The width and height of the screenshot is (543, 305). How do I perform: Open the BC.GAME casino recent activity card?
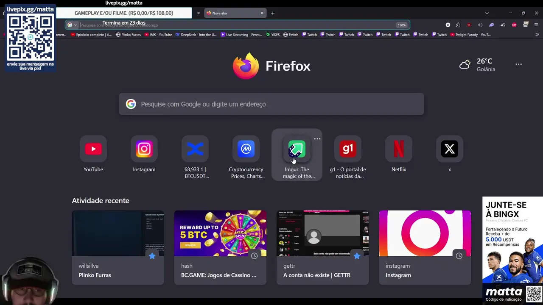click(x=220, y=247)
